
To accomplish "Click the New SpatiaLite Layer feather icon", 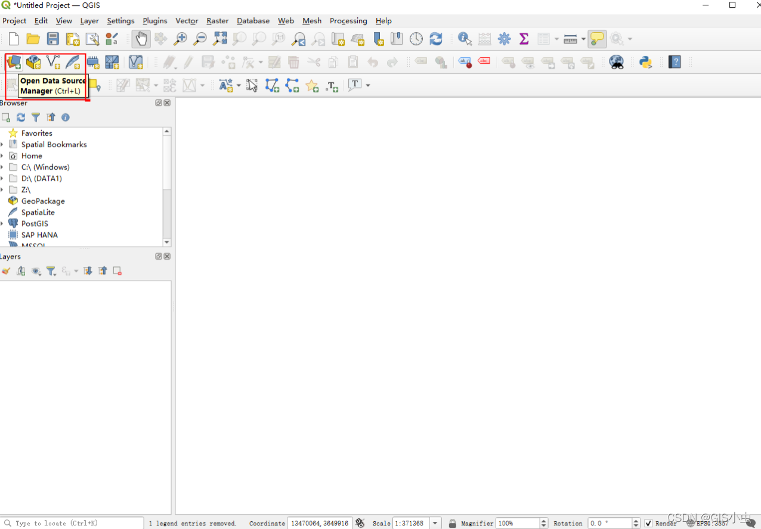I will tap(73, 62).
